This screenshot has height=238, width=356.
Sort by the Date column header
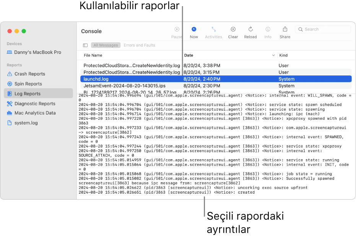pos(189,55)
